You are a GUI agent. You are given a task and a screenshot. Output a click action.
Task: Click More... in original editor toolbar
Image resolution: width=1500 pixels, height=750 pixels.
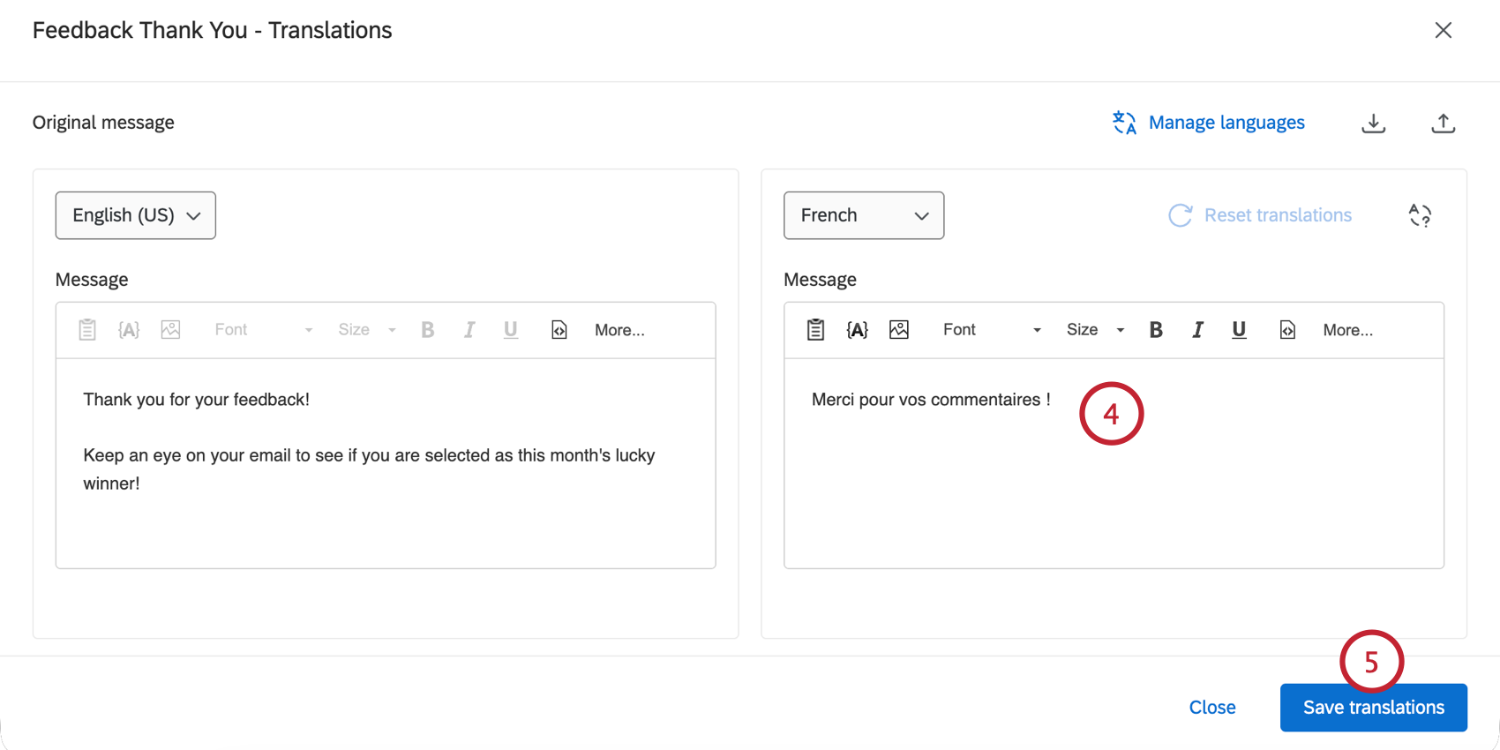pyautogui.click(x=619, y=330)
